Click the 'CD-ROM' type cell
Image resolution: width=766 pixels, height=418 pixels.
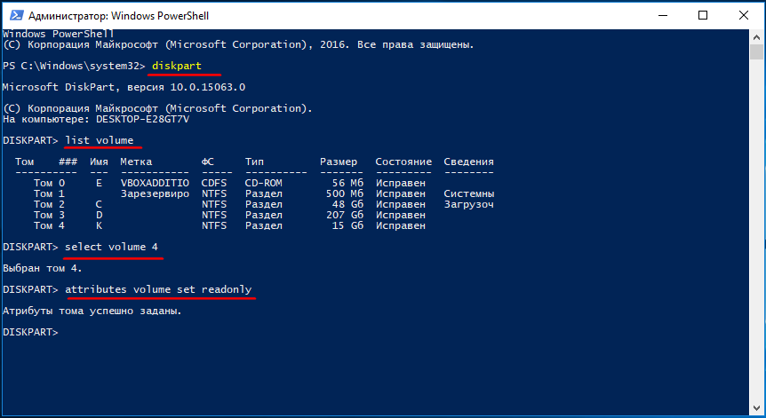[264, 183]
